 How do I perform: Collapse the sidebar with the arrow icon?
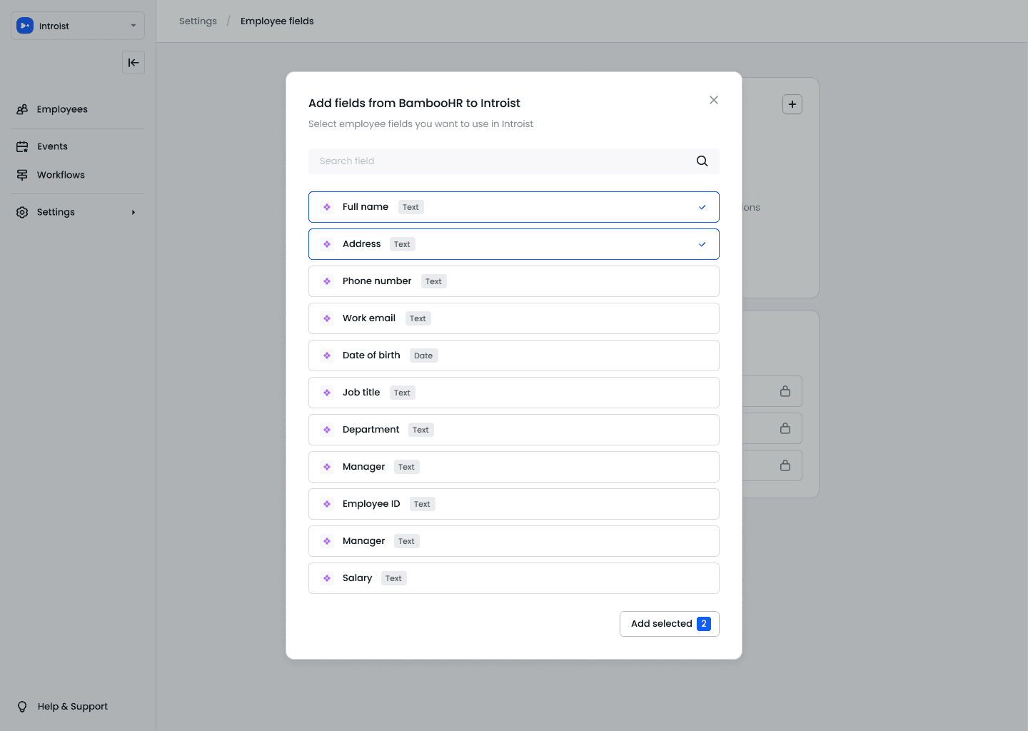click(133, 63)
